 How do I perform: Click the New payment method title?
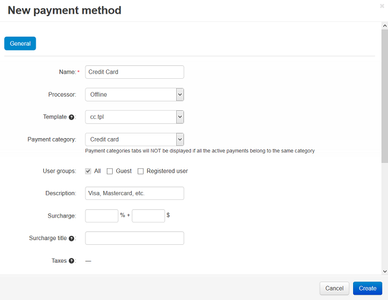click(x=64, y=11)
